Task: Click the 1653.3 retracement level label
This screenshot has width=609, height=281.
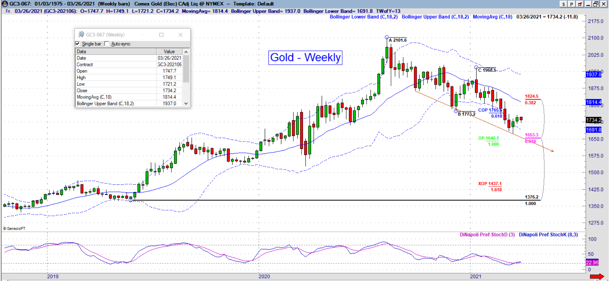Action: [532, 135]
